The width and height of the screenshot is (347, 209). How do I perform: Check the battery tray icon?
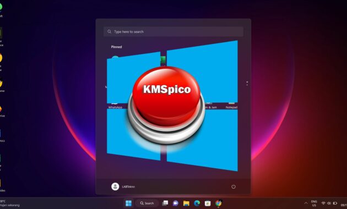335,204
